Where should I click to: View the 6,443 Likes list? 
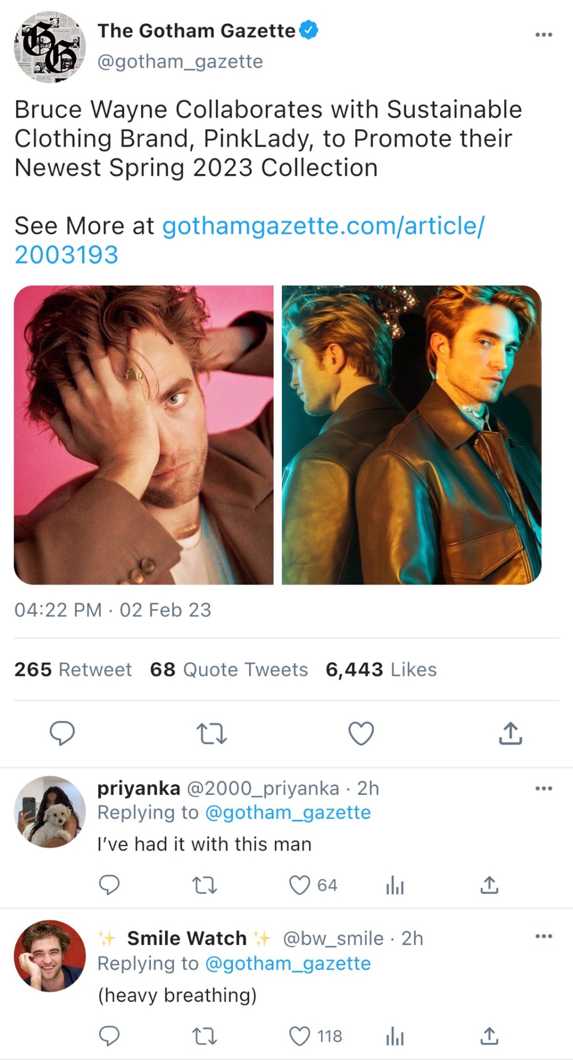click(x=381, y=670)
